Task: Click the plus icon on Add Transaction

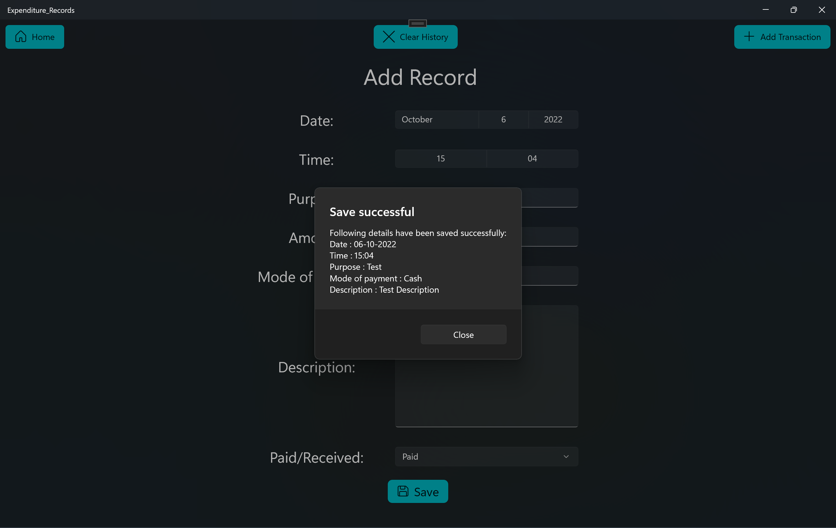Action: (749, 37)
